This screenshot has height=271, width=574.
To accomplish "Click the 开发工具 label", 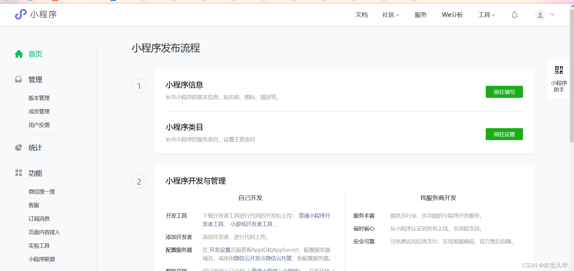I will [176, 215].
